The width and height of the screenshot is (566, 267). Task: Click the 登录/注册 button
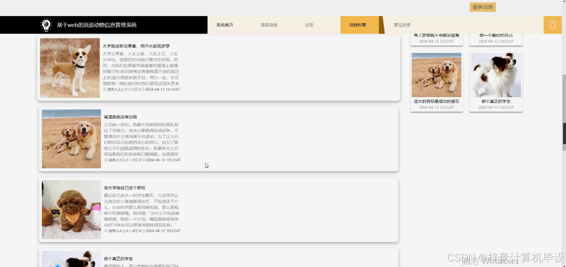pos(483,7)
